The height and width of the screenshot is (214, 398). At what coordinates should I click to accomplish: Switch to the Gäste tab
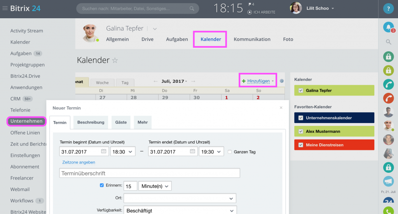pyautogui.click(x=121, y=122)
